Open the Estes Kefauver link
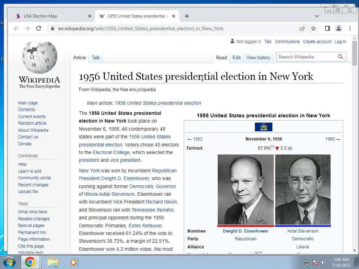359x269 pixels. [x=145, y=226]
